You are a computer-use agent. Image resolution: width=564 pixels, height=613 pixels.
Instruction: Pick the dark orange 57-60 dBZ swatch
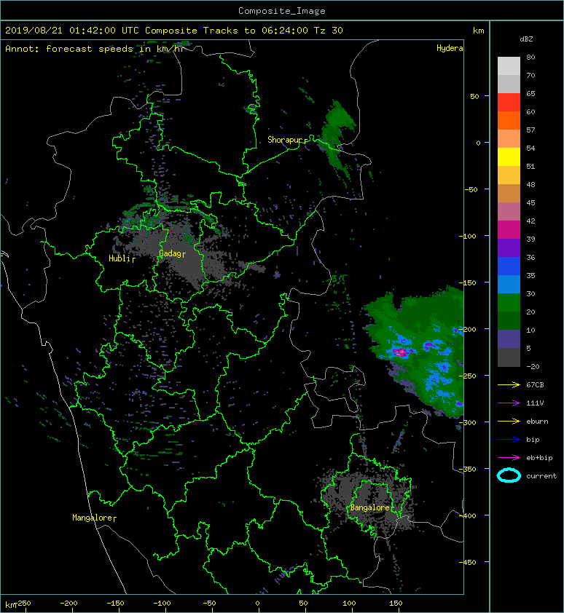(x=509, y=121)
